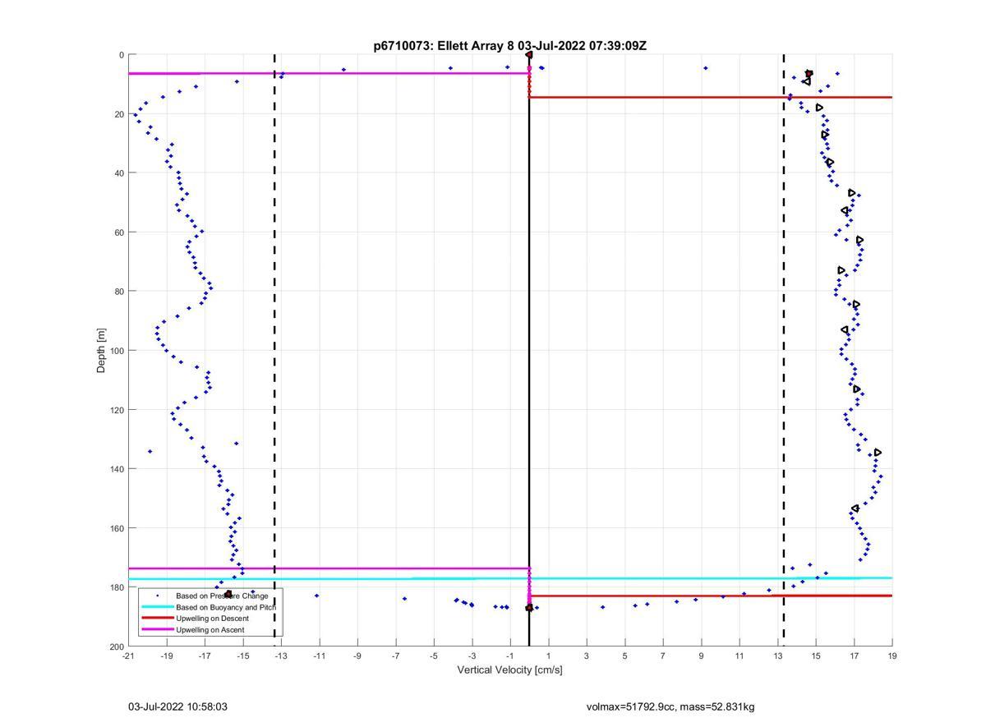This screenshot has height=727, width=986.
Task: Click the x-axis tick label "17"
Action: click(854, 656)
